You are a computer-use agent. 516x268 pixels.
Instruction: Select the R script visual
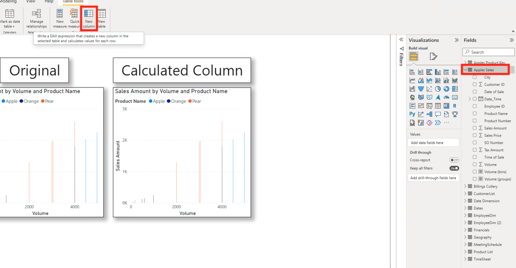click(x=455, y=105)
